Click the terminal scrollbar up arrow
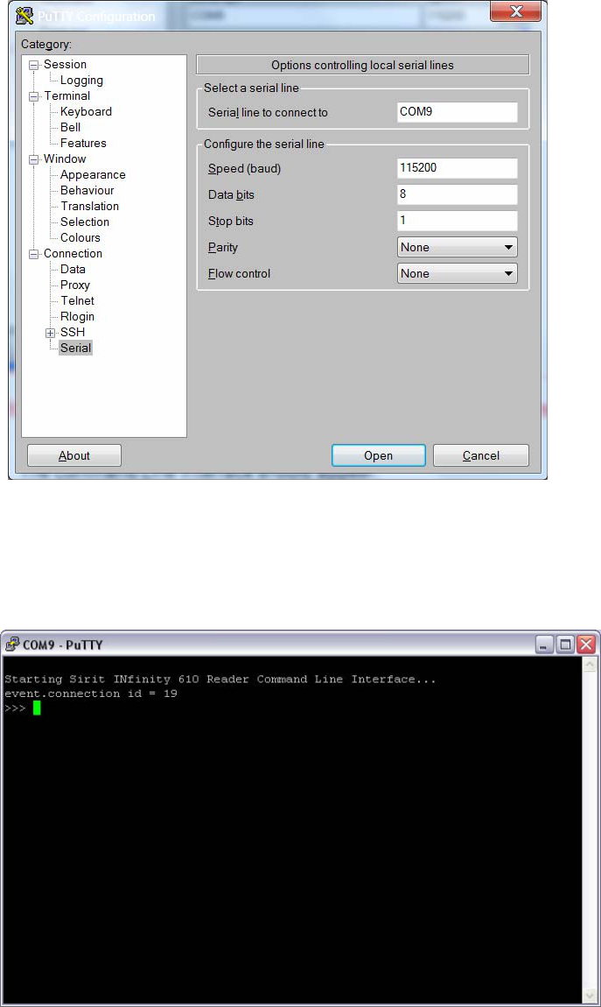The image size is (601, 1007). coord(591,665)
